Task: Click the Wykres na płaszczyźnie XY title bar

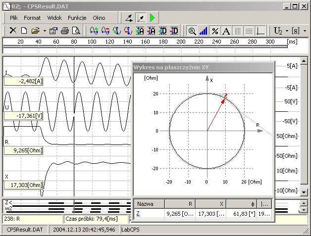Action: pos(204,67)
